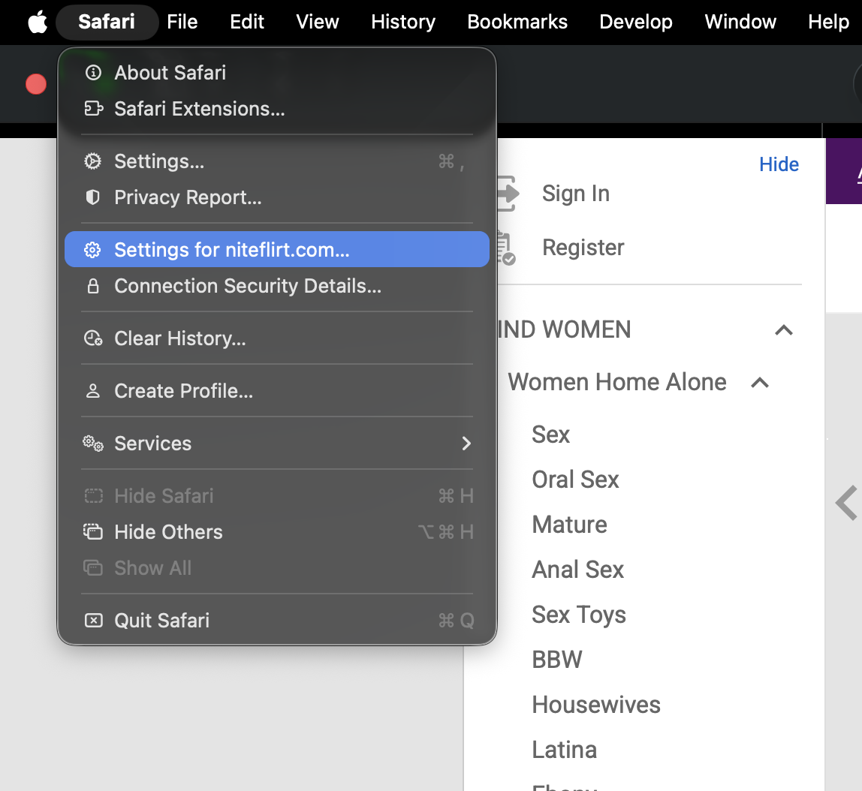Click the left arrow on page edge
The width and height of the screenshot is (862, 791).
click(847, 503)
